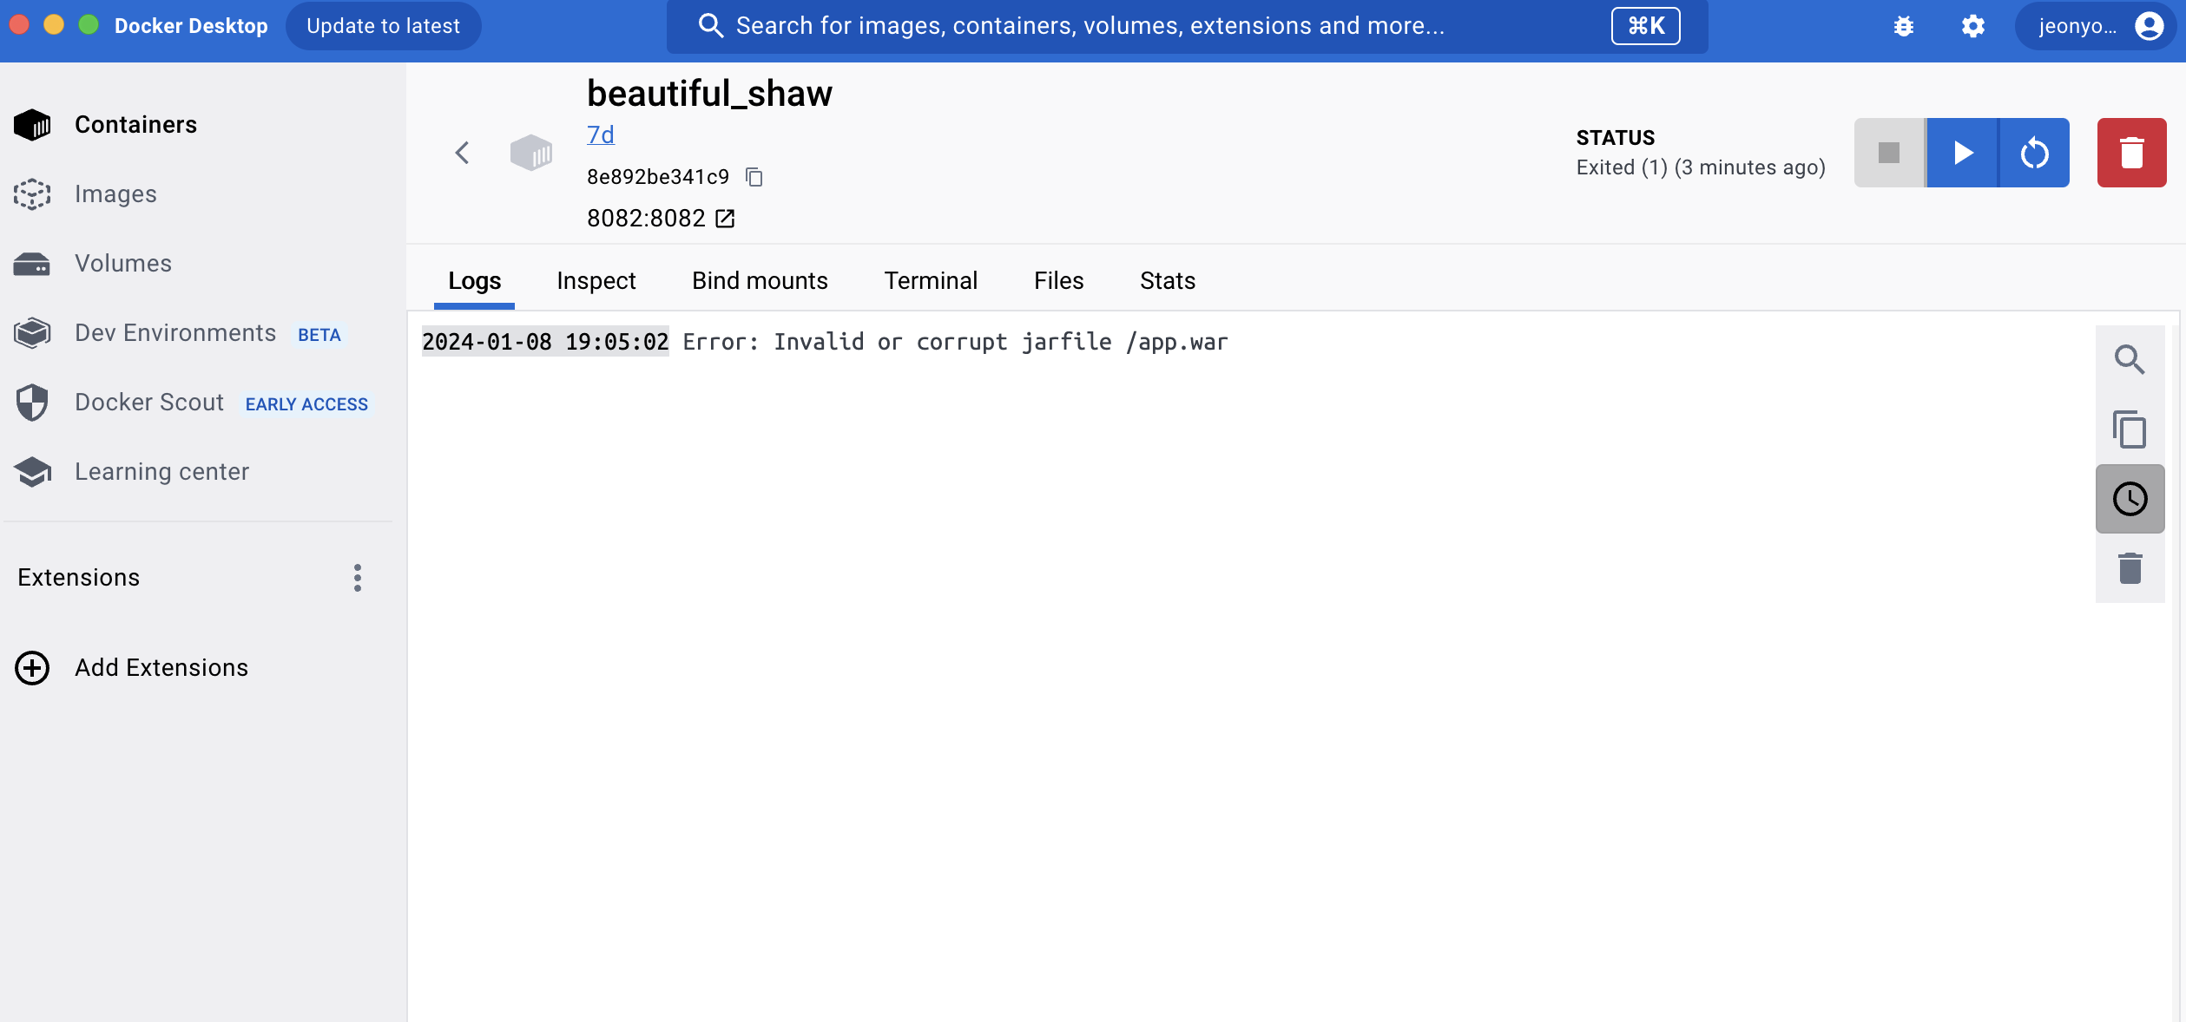Click the delete container red trash button
The image size is (2186, 1022).
(2131, 153)
